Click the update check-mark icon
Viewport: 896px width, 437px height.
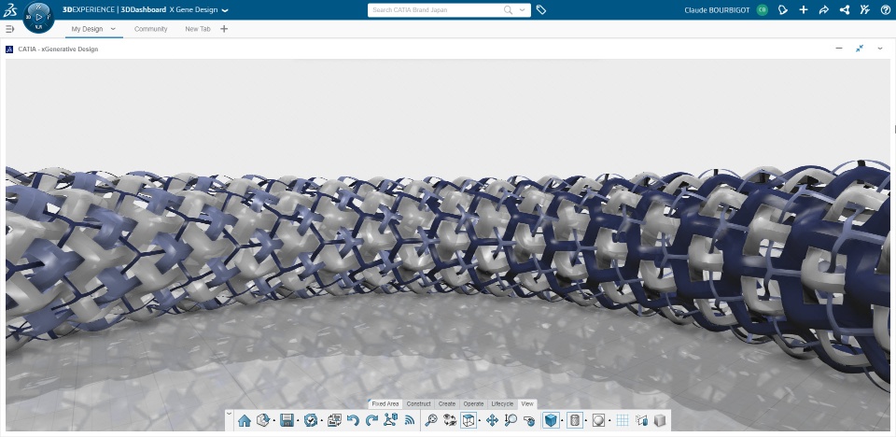tap(311, 420)
